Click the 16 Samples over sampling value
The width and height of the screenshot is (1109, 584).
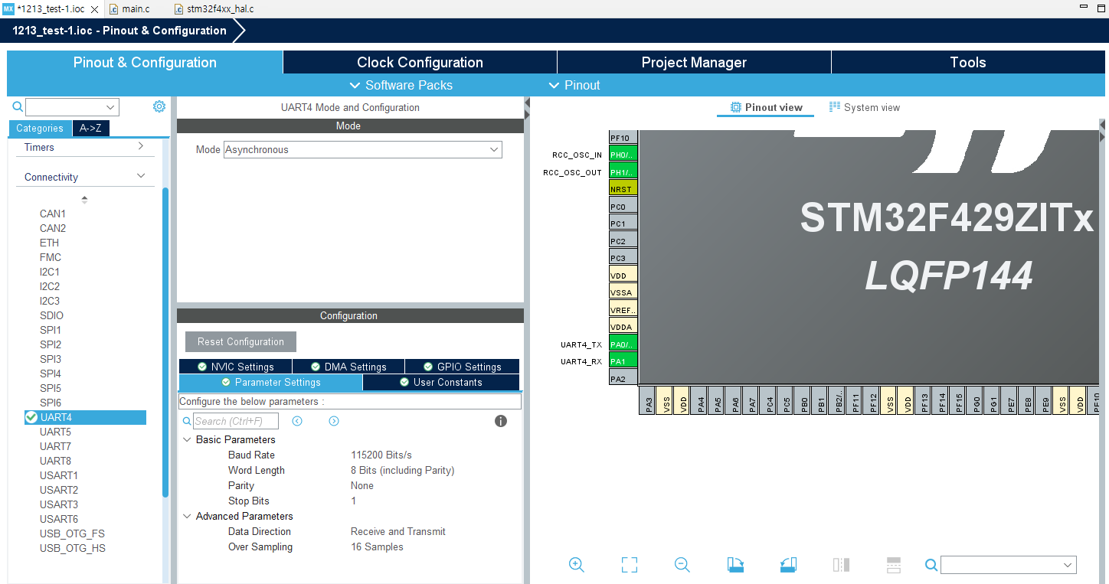(x=377, y=547)
